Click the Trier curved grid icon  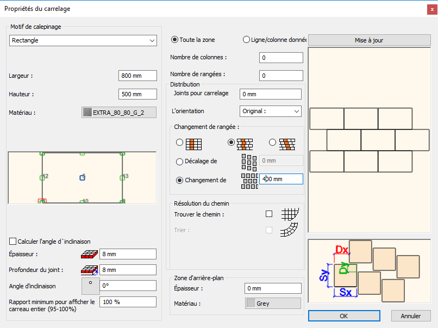click(x=289, y=230)
